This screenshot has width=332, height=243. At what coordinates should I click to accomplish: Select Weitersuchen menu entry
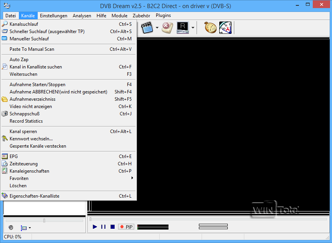tap(68, 74)
